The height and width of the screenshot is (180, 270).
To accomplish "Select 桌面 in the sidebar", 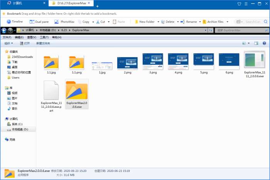I will tap(12, 67).
